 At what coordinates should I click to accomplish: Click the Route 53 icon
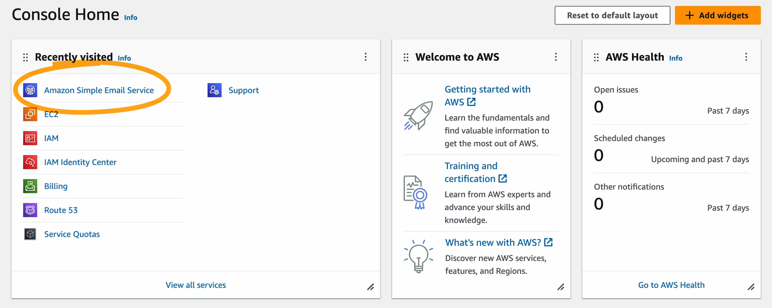tap(30, 210)
